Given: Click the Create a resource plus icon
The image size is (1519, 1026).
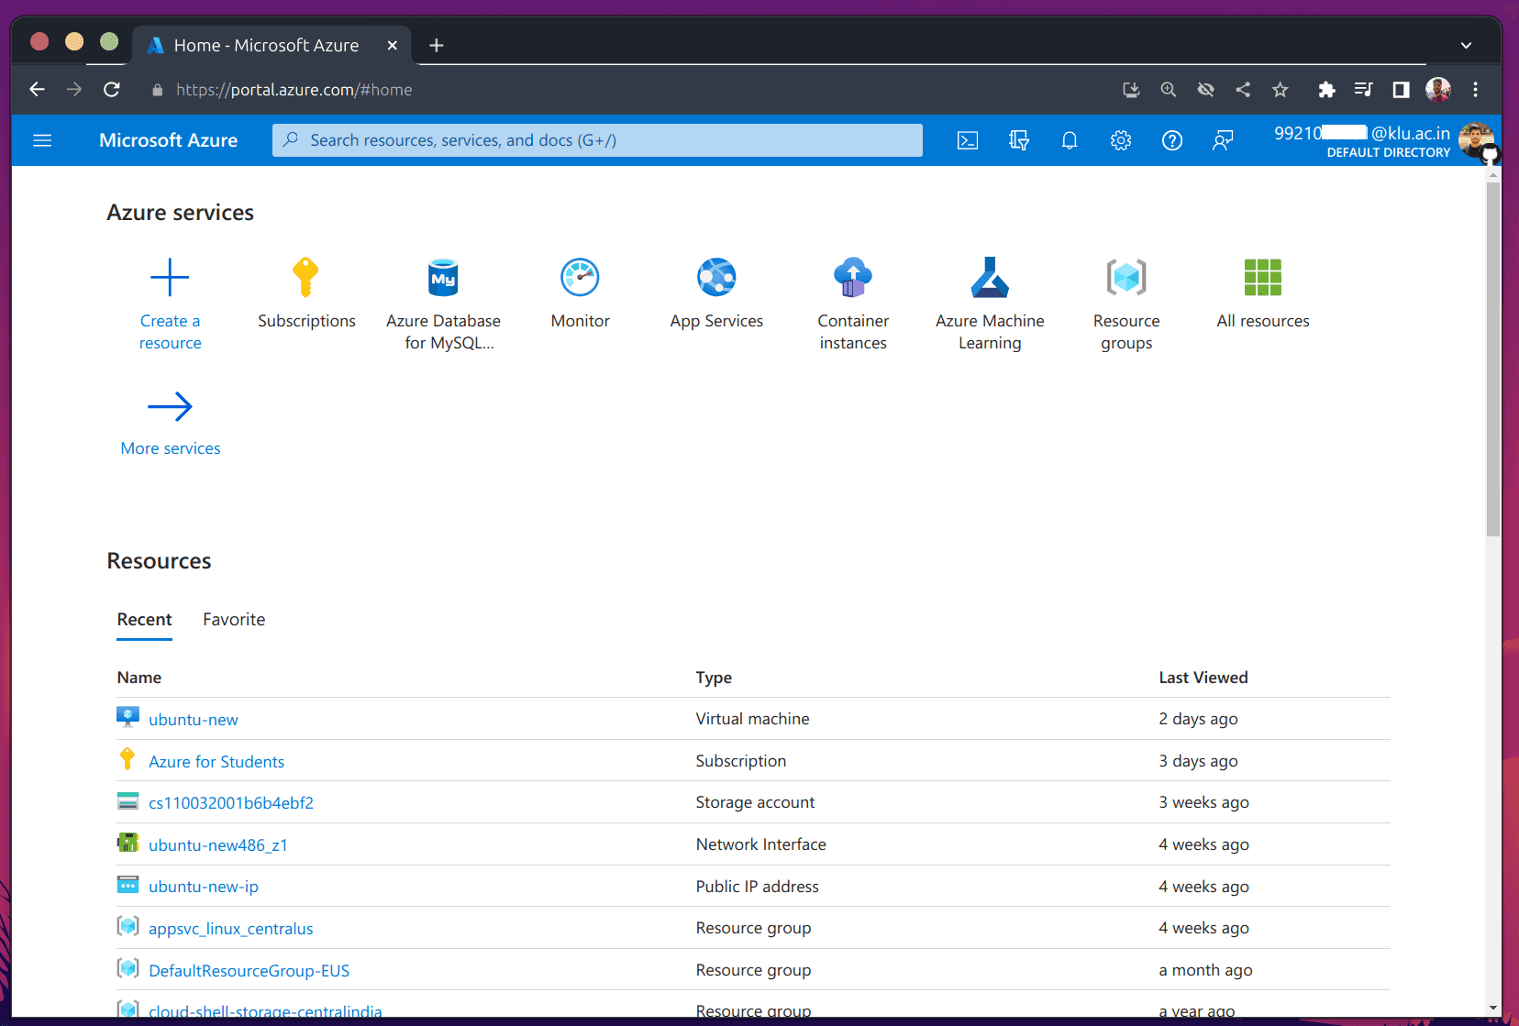Looking at the screenshot, I should (170, 277).
